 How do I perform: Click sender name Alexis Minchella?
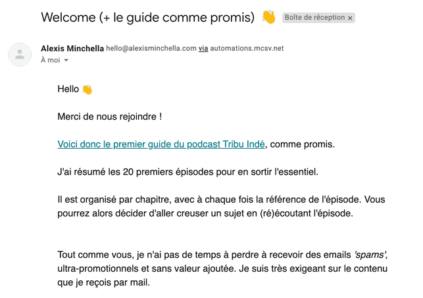point(72,49)
